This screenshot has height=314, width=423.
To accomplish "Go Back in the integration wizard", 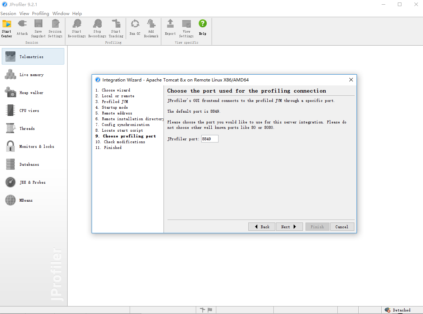I will (262, 227).
